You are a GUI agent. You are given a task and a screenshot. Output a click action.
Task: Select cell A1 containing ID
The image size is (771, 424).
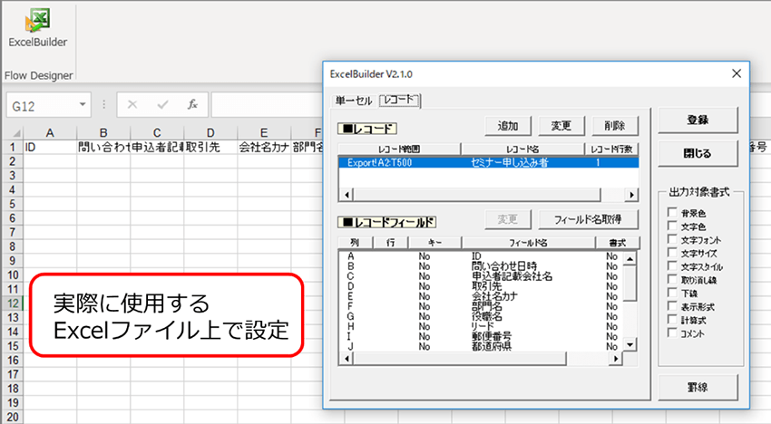pos(50,147)
